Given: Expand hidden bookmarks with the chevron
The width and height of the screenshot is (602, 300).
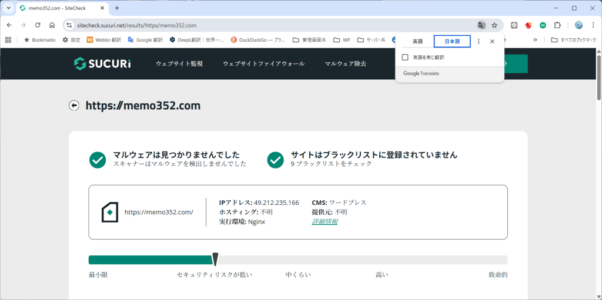Looking at the screenshot, I should 535,40.
